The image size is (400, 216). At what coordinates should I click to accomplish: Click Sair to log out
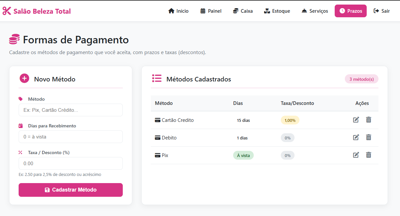click(382, 11)
